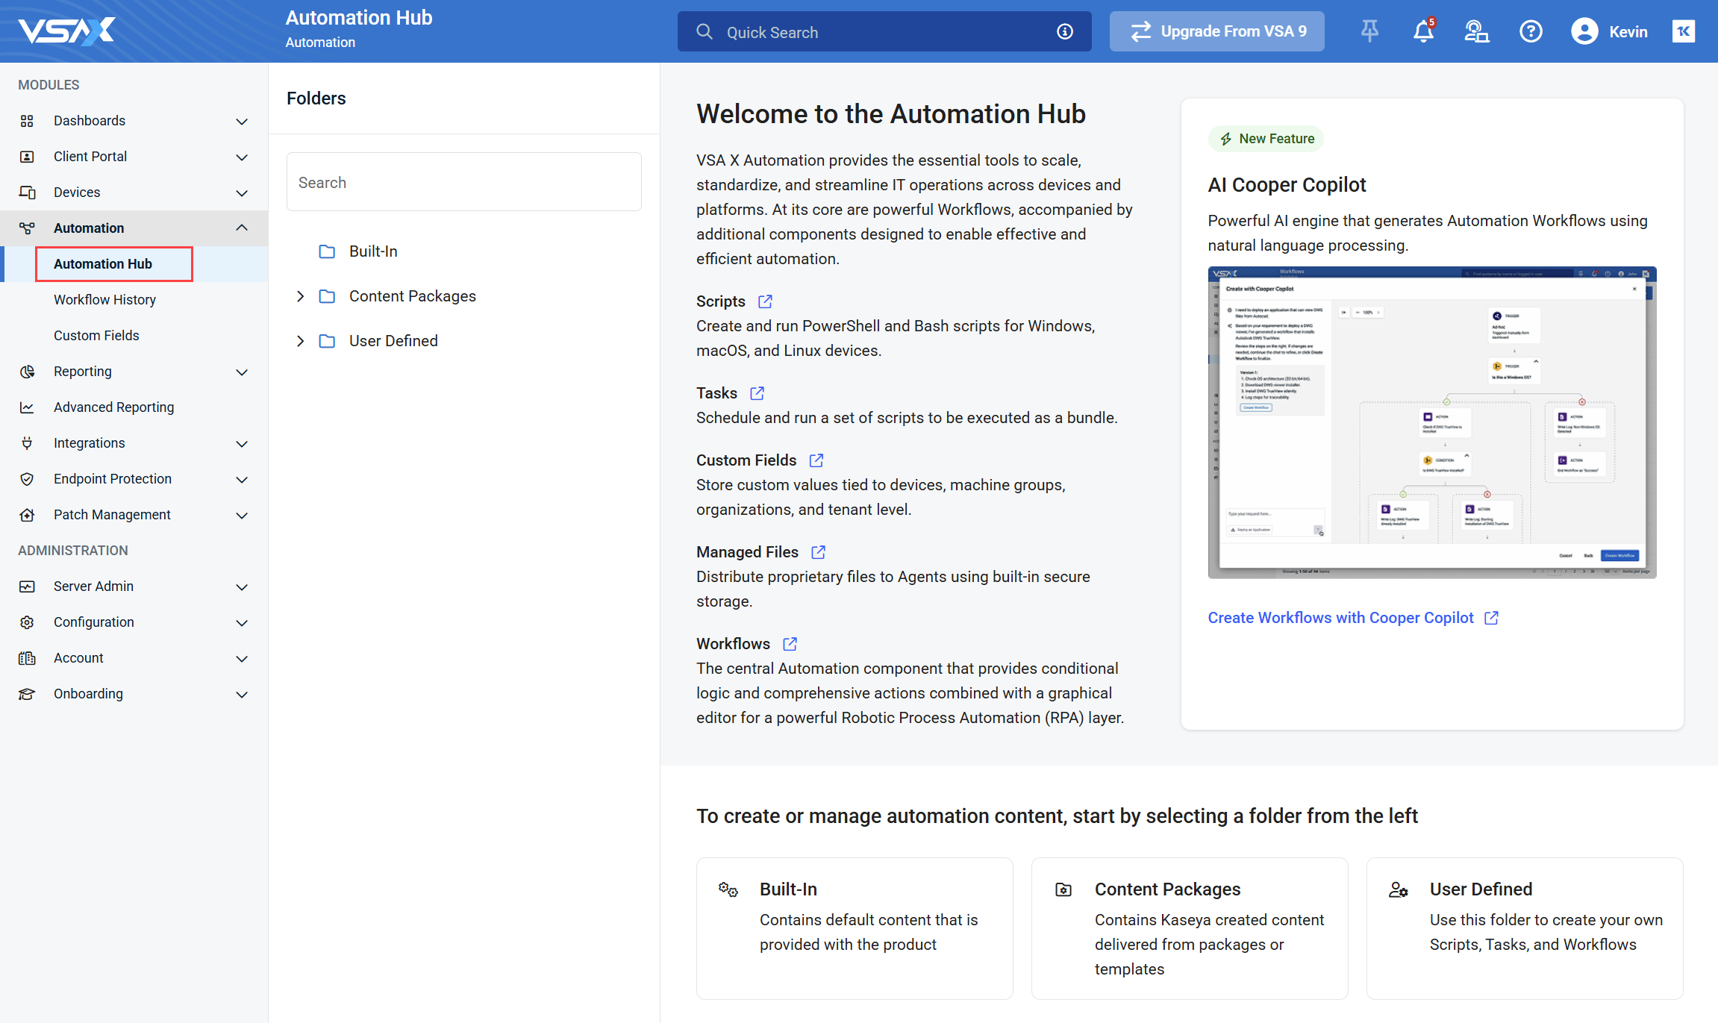Expand the Content Packages folder arrow
The image size is (1718, 1023).
point(300,296)
